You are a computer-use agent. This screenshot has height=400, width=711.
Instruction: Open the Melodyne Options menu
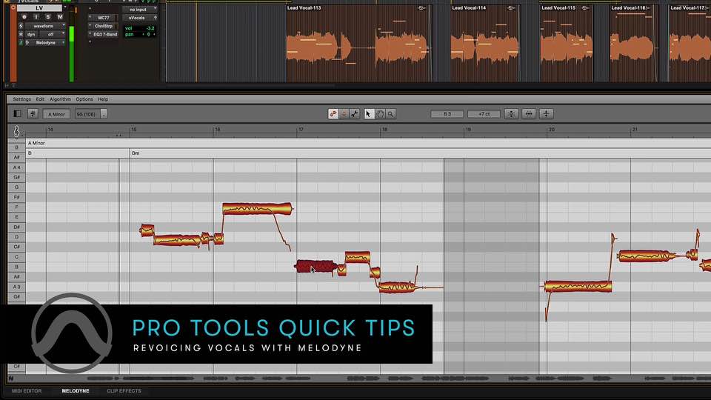(84, 99)
